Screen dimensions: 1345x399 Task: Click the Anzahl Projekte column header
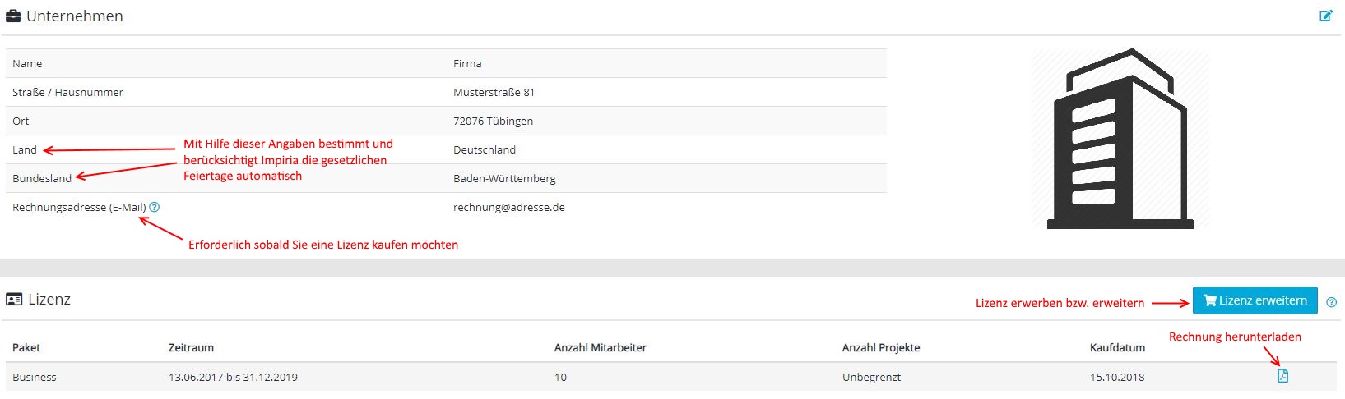[881, 347]
